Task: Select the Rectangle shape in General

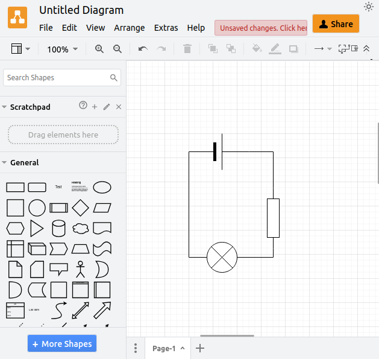Action: (x=15, y=187)
